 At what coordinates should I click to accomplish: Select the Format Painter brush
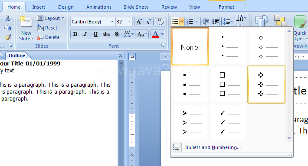(x=8, y=37)
